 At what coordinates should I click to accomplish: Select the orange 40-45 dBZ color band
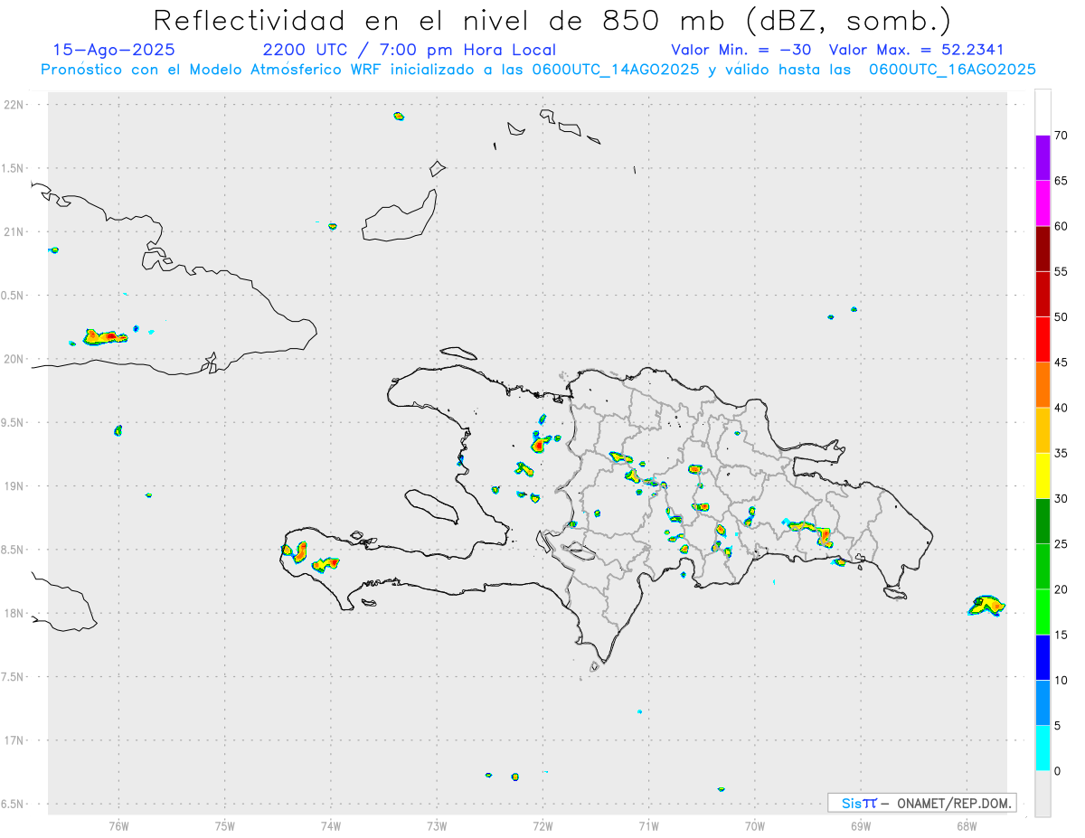tap(1043, 385)
